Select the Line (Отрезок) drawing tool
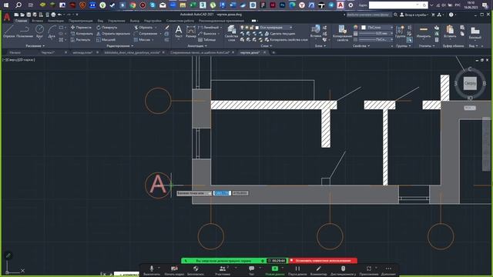Screen dimensions: 493x277 [8, 32]
